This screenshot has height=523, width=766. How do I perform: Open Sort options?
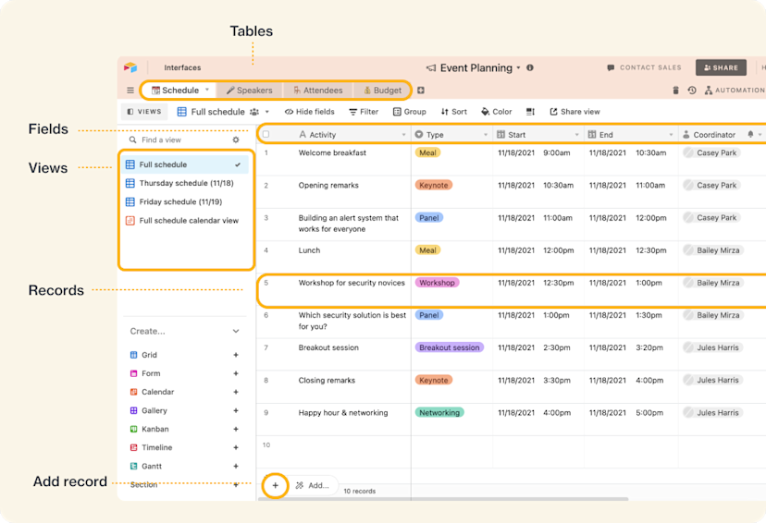tap(454, 112)
